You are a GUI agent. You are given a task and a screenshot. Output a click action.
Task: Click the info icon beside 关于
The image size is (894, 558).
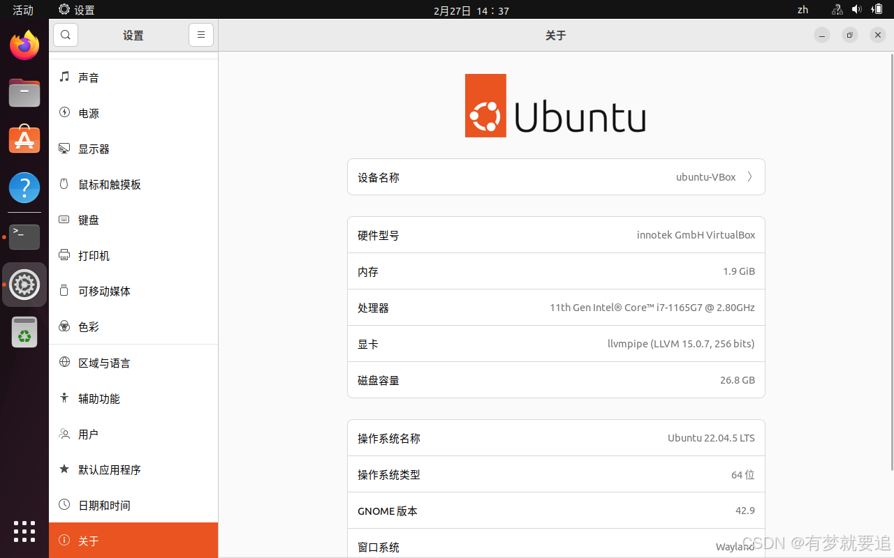[x=64, y=540]
